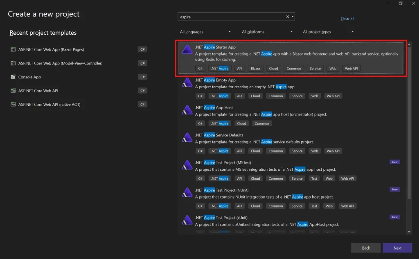Click the C# badge beside ASP.NET Core Web API
This screenshot has height=259, width=419.
point(142,91)
